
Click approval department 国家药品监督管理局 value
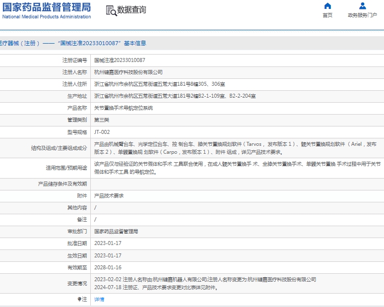pyautogui.click(x=116, y=232)
